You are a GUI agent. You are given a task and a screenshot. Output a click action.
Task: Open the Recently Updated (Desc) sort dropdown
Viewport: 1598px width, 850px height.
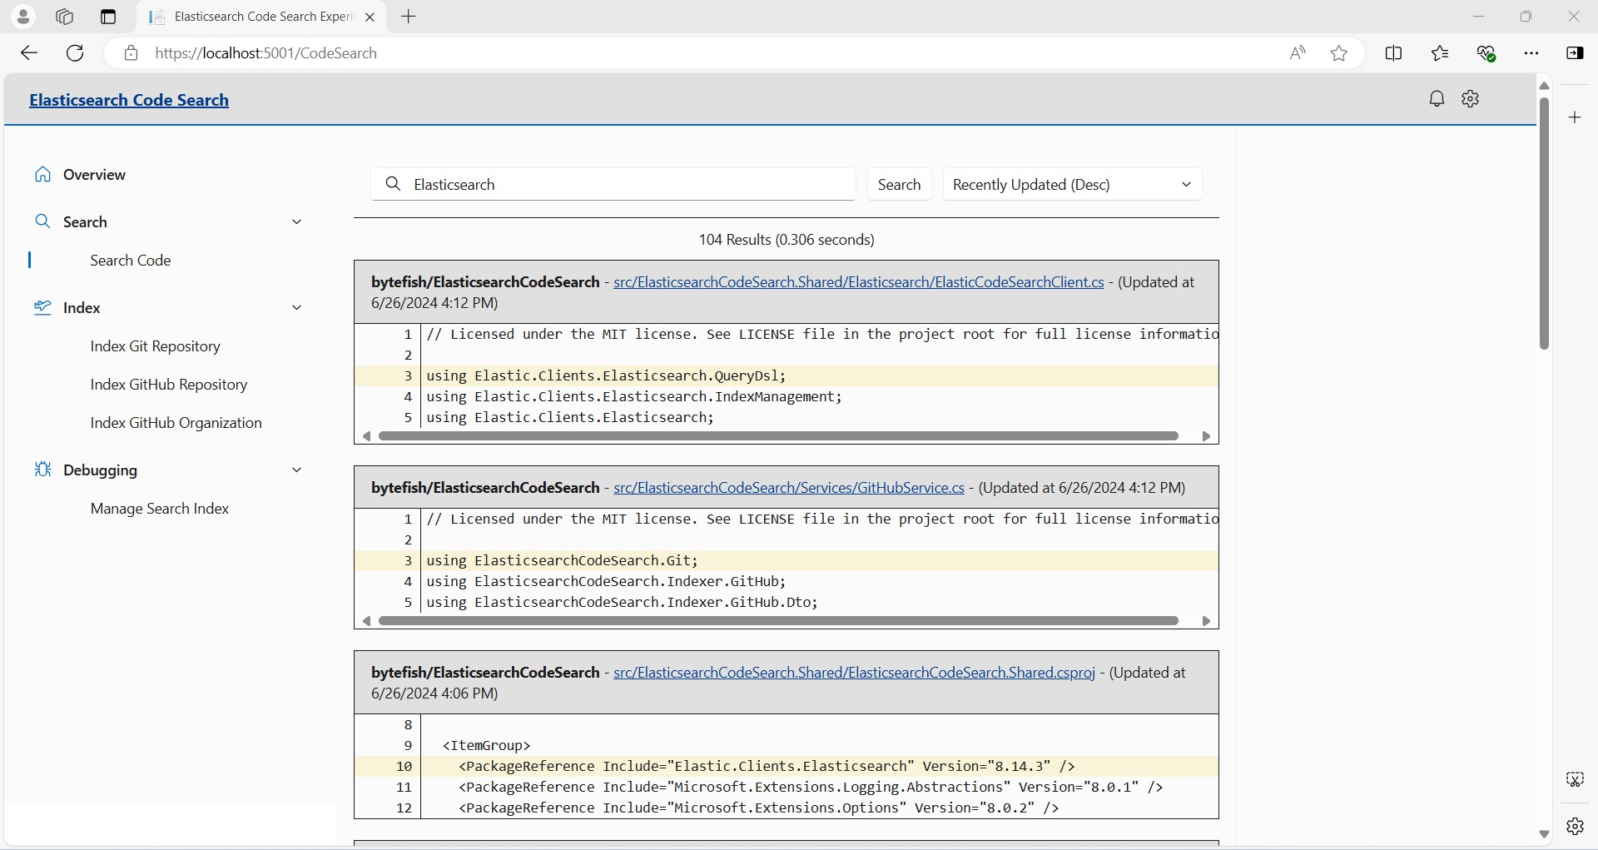click(x=1072, y=184)
